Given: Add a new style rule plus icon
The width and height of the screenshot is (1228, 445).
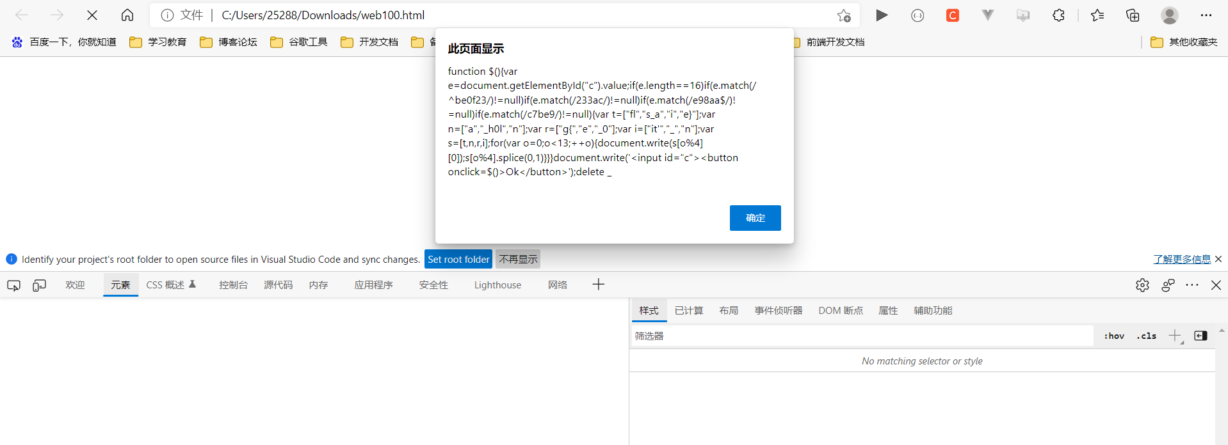Looking at the screenshot, I should pyautogui.click(x=1175, y=336).
